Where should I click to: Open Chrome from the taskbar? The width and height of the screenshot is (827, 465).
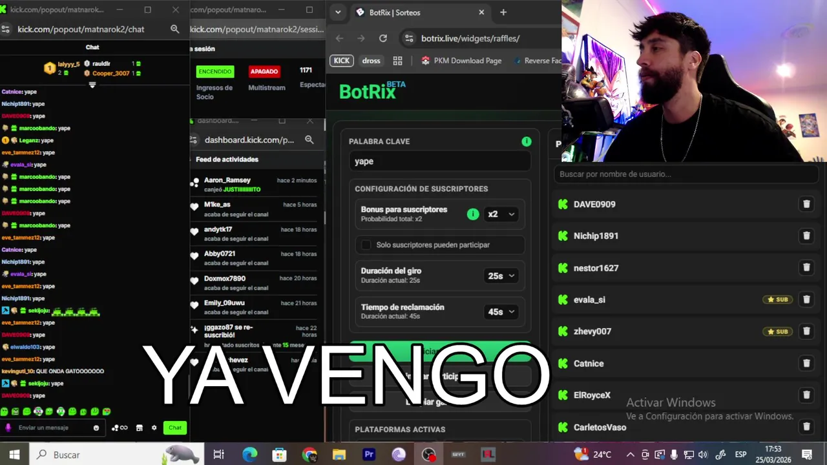[x=309, y=455]
